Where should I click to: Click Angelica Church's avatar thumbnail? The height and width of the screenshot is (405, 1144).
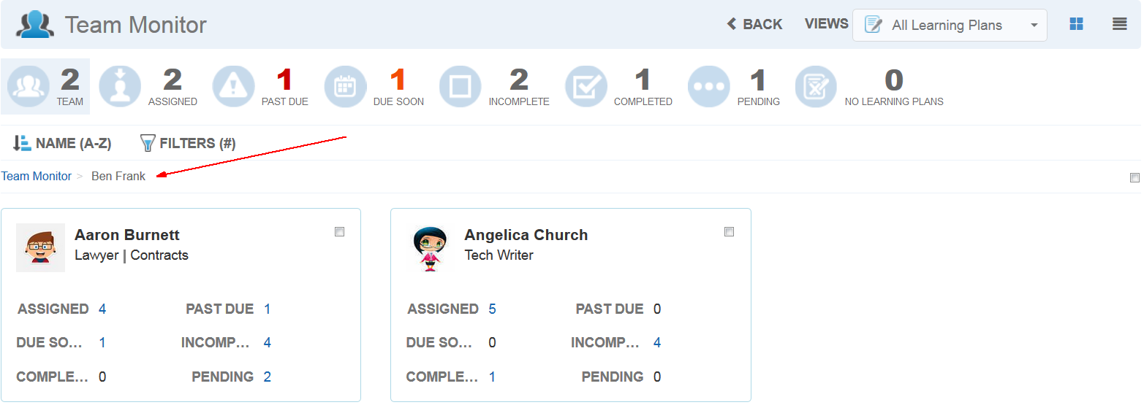(x=430, y=248)
